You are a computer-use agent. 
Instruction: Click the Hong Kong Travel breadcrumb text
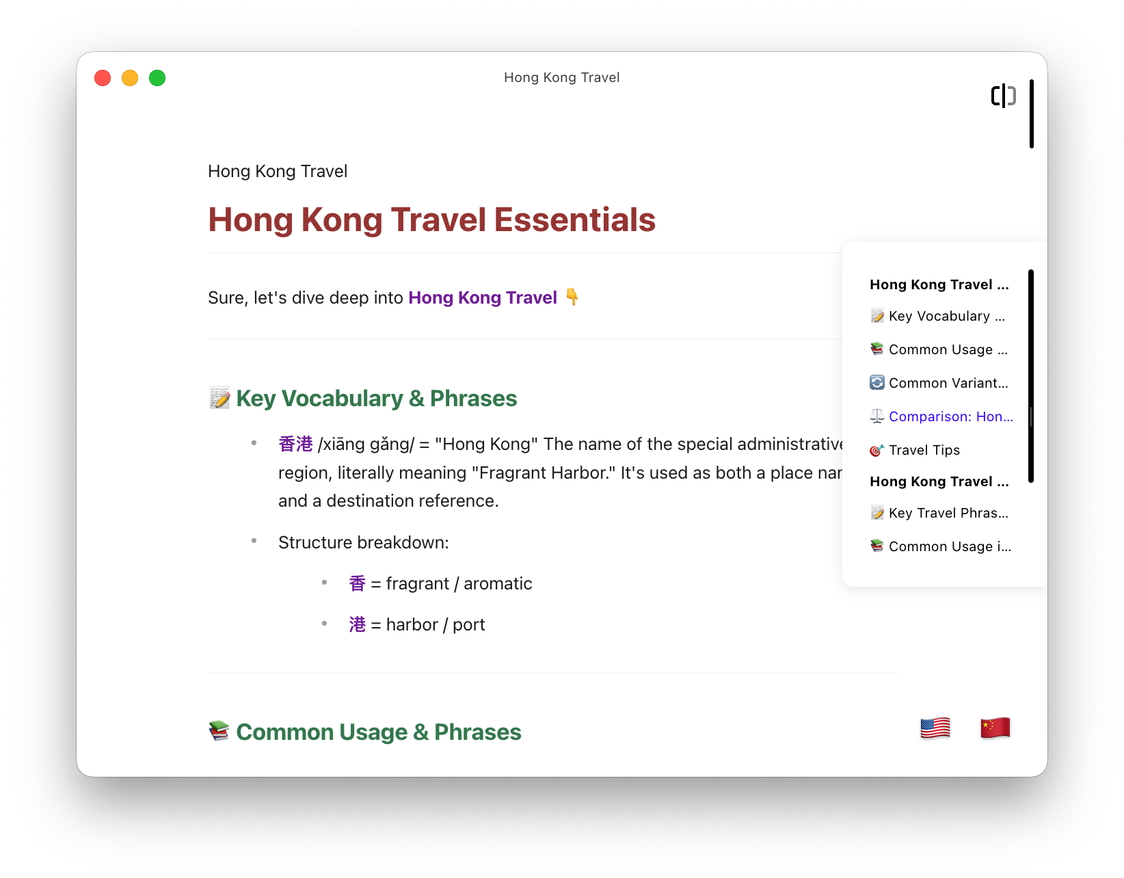pyautogui.click(x=278, y=171)
